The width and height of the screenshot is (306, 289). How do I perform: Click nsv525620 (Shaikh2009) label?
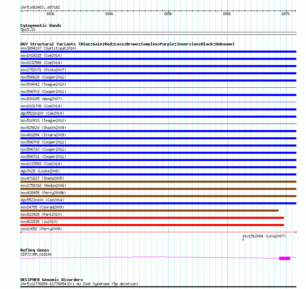point(43,128)
